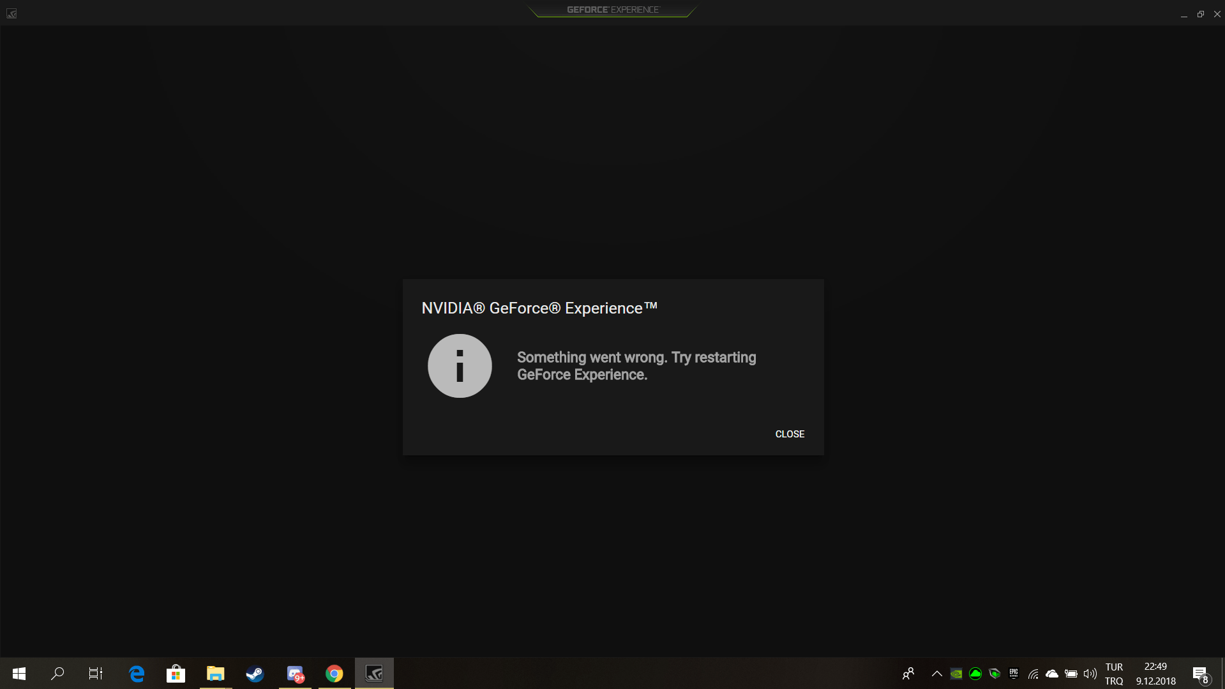Open the Windows Start menu
The height and width of the screenshot is (689, 1225).
click(19, 674)
